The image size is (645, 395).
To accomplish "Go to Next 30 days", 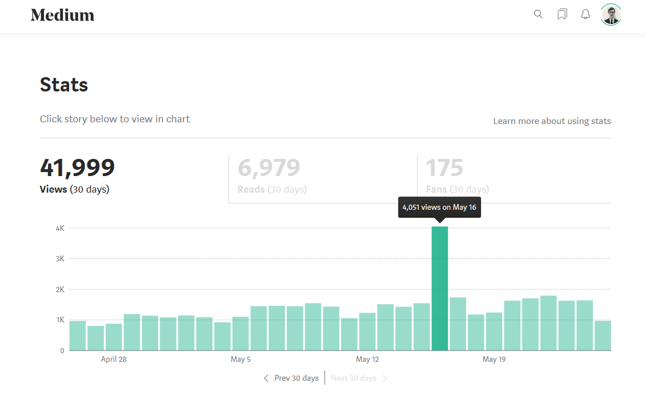I will (354, 378).
